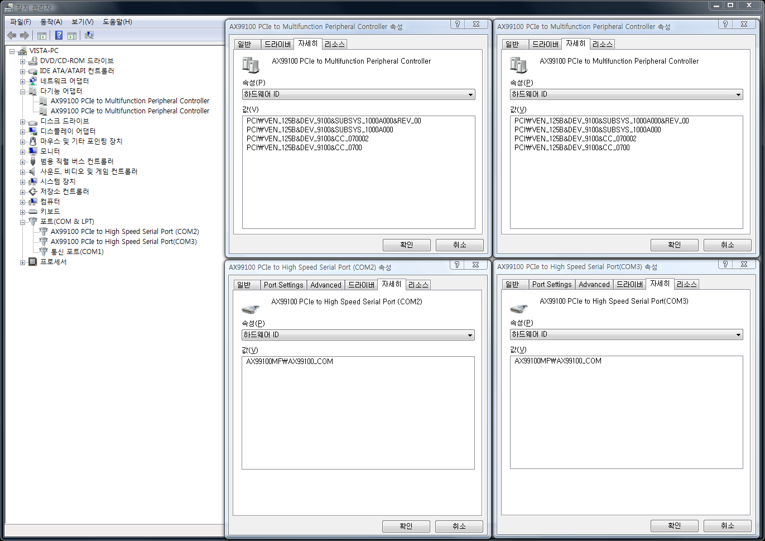Screen dimensions: 765x541
Task: Click 취소 in the COM2 properties dialog
Action: pyautogui.click(x=459, y=526)
